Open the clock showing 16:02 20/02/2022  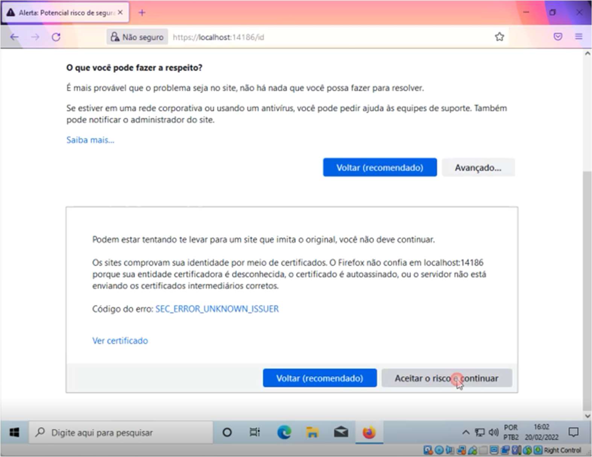point(542,432)
